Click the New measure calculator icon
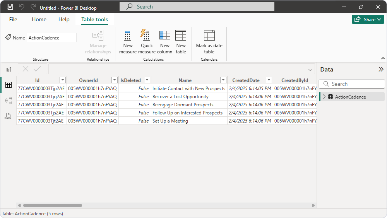The height and width of the screenshot is (218, 387). [128, 35]
